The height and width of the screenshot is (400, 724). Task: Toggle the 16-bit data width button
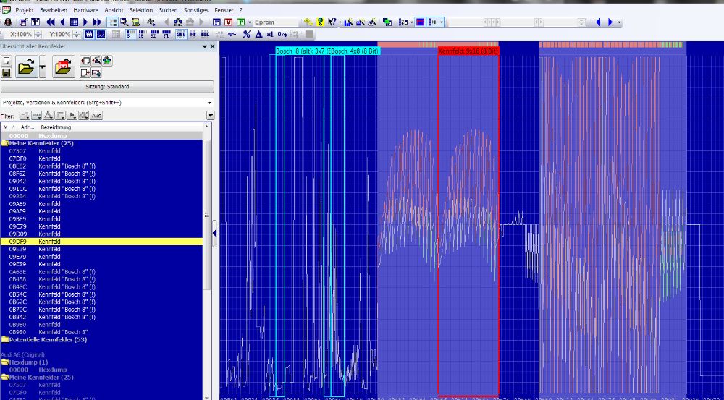(141, 34)
